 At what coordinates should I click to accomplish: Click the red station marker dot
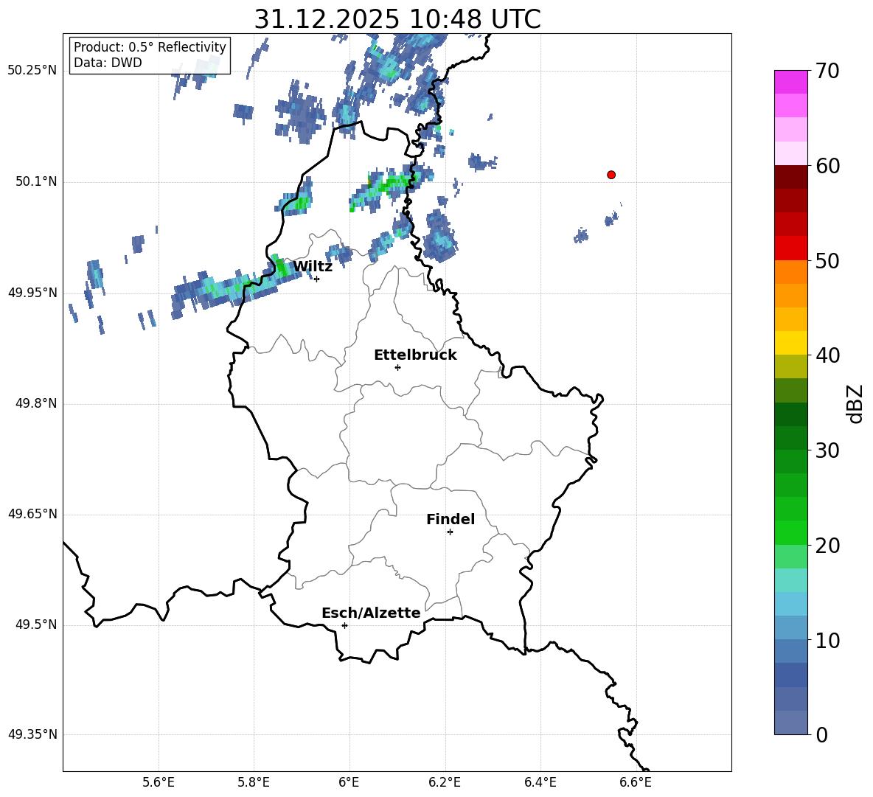click(611, 175)
